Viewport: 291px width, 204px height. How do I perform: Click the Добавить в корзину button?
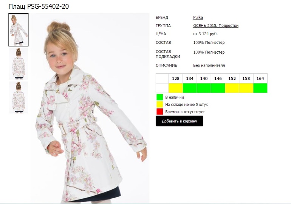point(180,121)
